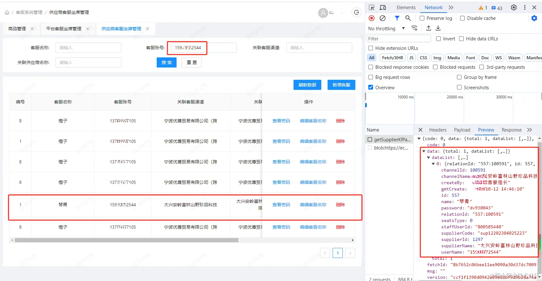The width and height of the screenshot is (542, 281).
Task: Tick Hide data URLs checkbox
Action: point(462,39)
